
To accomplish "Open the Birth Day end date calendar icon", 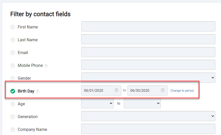I will pyautogui.click(x=163, y=90).
